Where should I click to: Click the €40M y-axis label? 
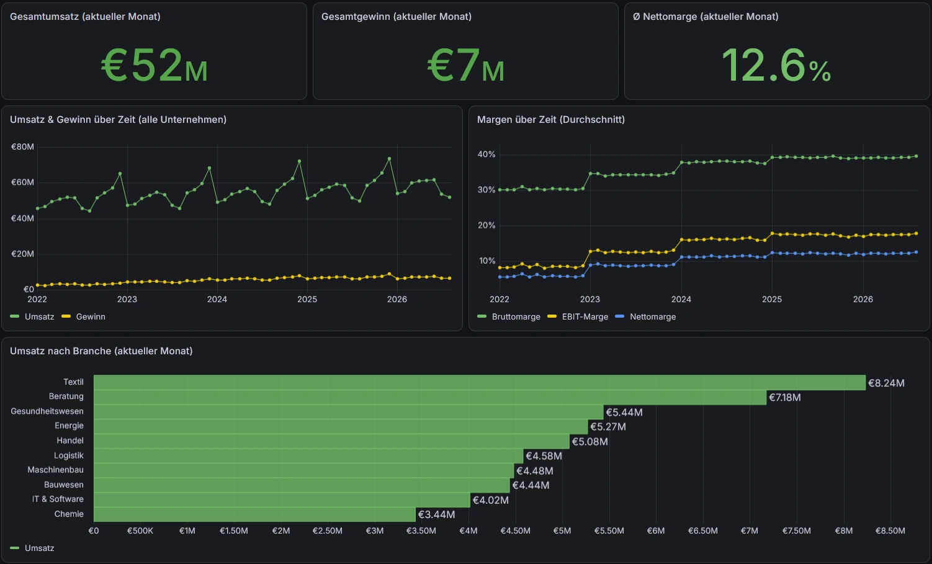[x=23, y=218]
